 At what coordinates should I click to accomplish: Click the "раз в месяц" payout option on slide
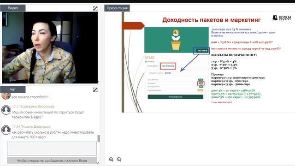click(x=168, y=66)
